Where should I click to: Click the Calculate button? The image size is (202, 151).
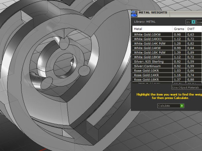[171, 106]
